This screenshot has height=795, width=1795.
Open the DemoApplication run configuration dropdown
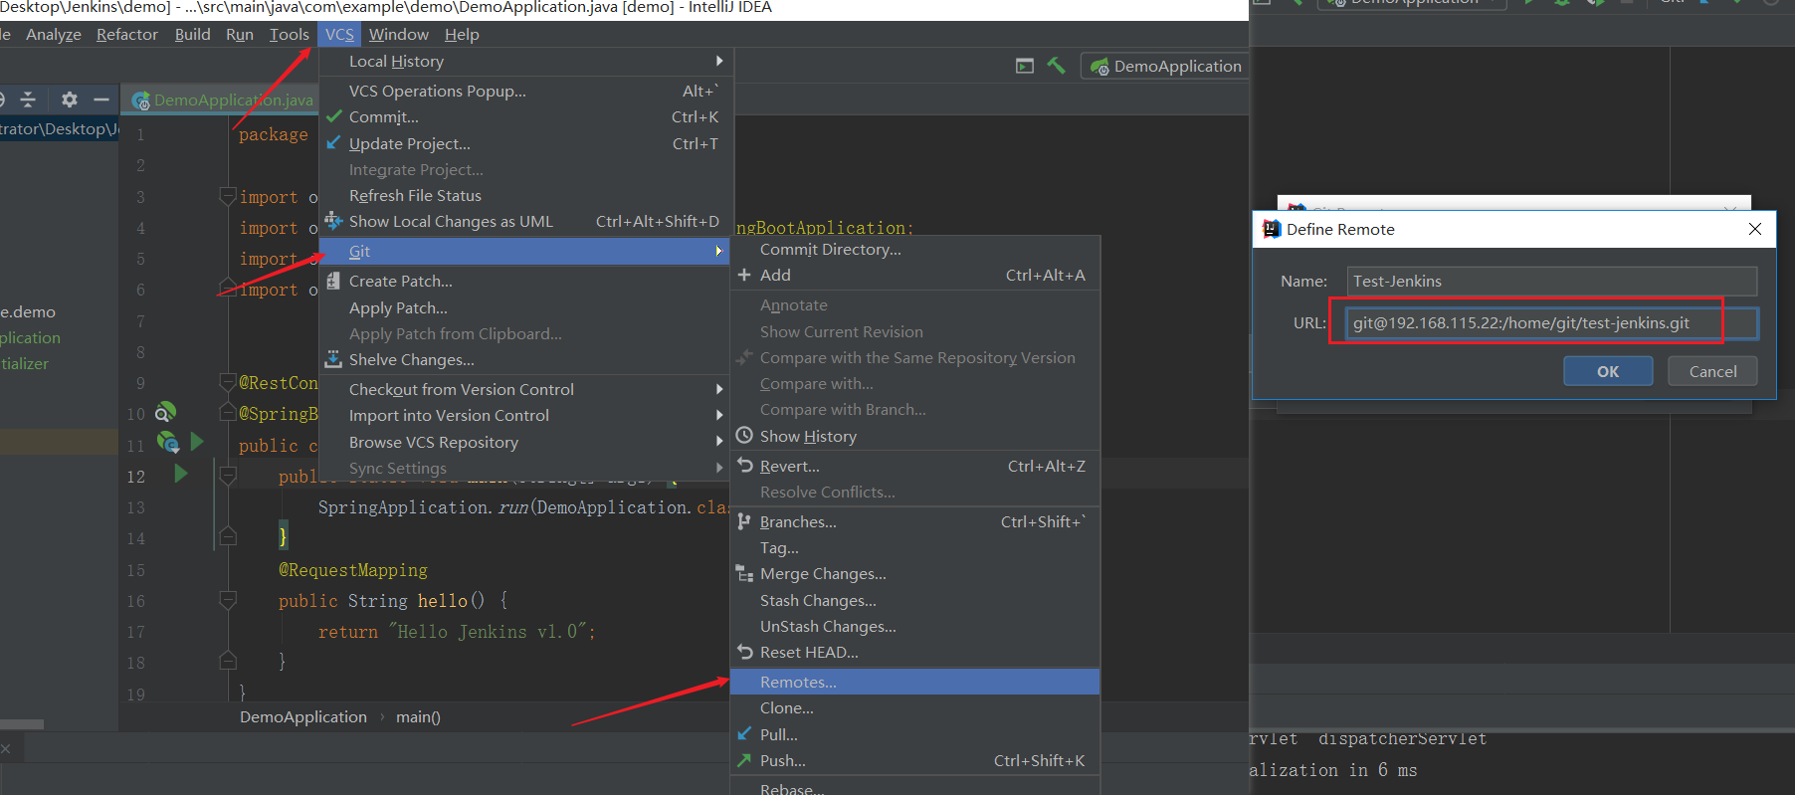point(1166,66)
